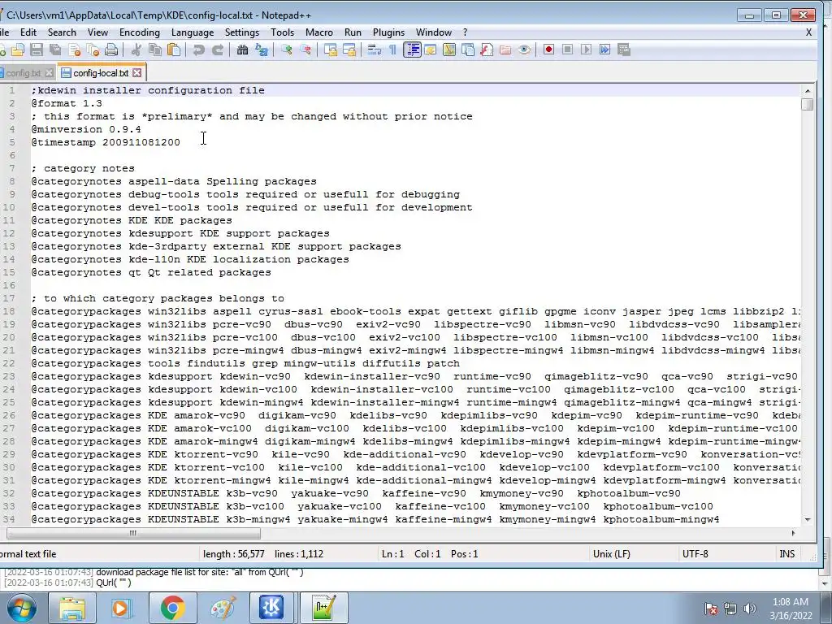The width and height of the screenshot is (832, 624).
Task: Click vertical scrollbar down arrow
Action: click(x=808, y=520)
